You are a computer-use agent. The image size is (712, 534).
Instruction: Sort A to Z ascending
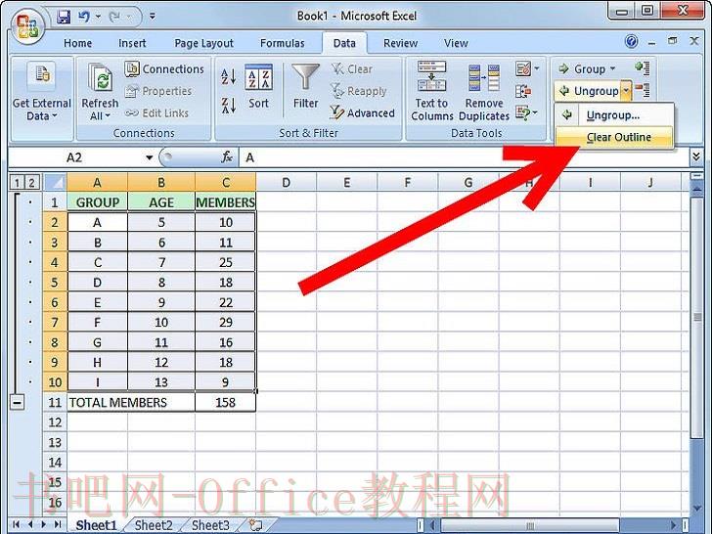[229, 76]
